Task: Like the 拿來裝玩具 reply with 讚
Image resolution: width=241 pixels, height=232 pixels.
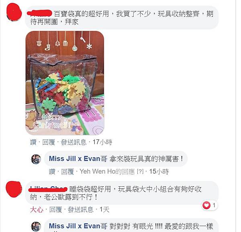Action: click(x=52, y=171)
